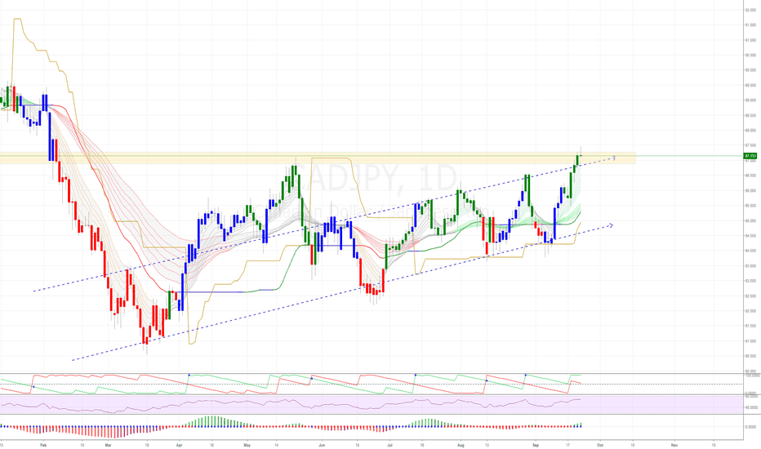Click the 82.000 price axis label
Screen dimensions: 761x449
pos(750,311)
